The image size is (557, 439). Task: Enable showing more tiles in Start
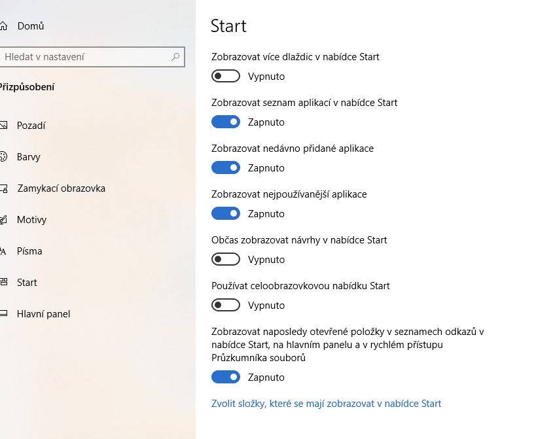226,76
